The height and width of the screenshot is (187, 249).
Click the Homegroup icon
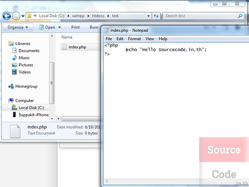[x=11, y=86]
